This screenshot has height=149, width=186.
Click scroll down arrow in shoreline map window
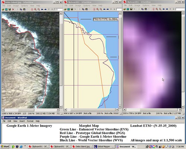point(120,107)
